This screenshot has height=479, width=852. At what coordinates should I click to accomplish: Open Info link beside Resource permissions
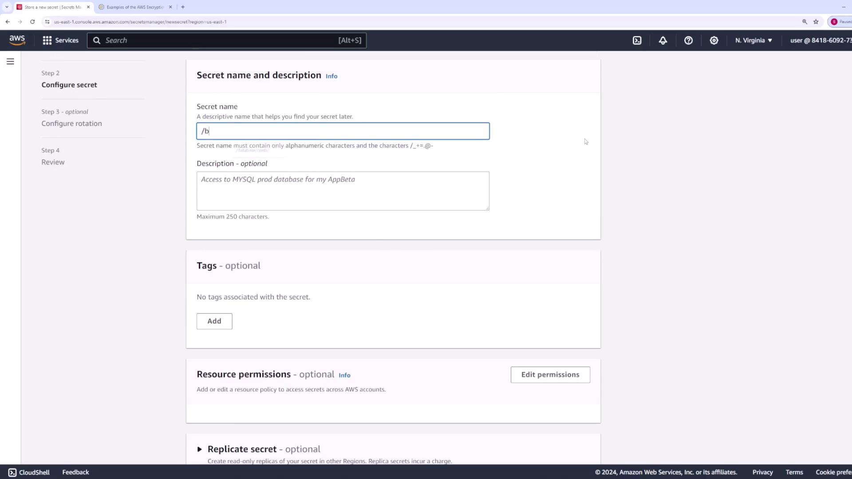click(344, 375)
